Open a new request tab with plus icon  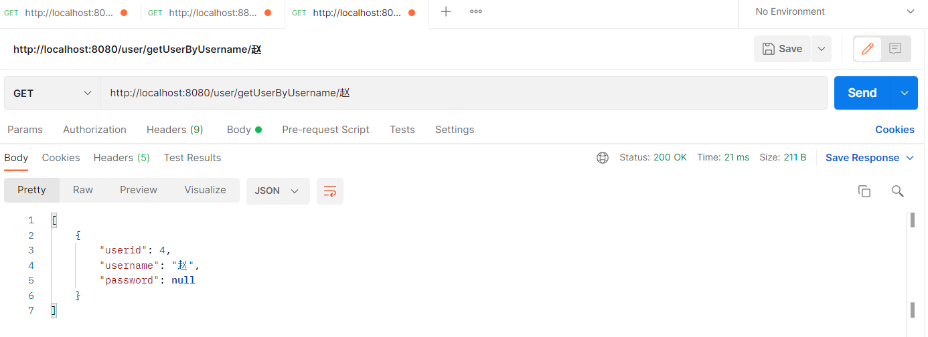tap(446, 12)
